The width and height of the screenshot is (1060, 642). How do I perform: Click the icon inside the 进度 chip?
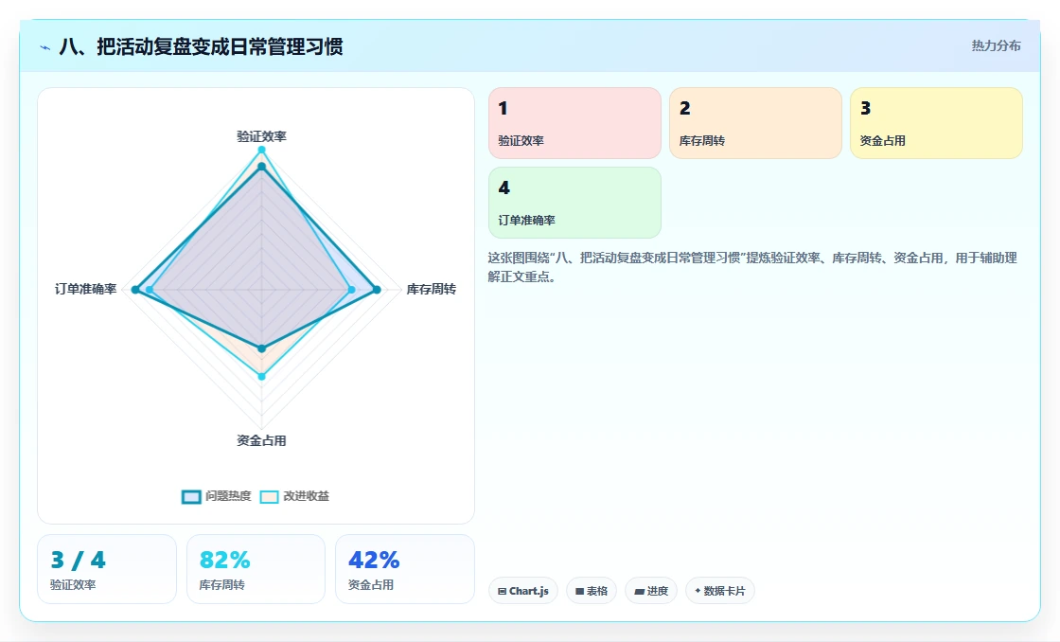639,591
